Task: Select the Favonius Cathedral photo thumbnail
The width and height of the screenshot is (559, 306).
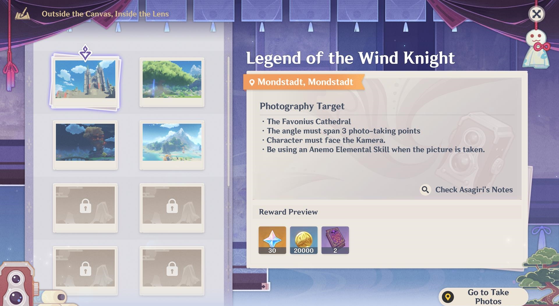Action: [85, 82]
